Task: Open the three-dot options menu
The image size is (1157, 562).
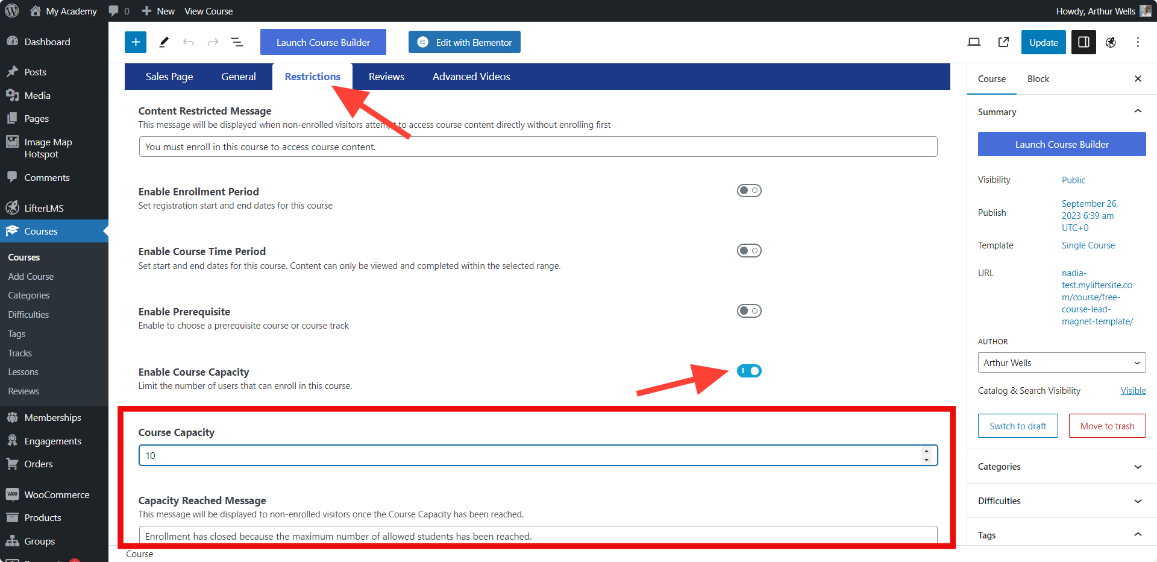Action: [1138, 42]
